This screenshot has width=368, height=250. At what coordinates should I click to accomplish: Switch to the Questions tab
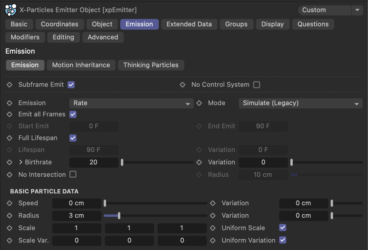(x=313, y=24)
